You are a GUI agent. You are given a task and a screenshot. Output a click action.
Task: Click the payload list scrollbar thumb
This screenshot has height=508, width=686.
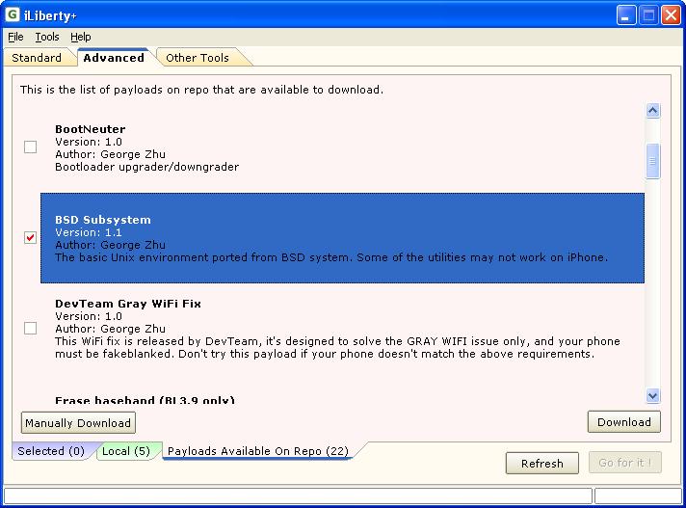[x=652, y=161]
